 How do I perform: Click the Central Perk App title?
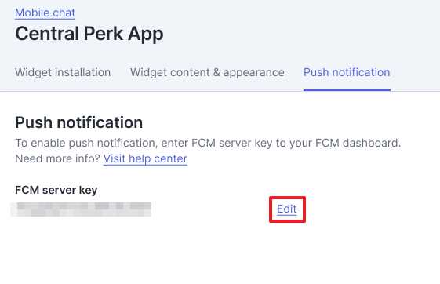89,34
